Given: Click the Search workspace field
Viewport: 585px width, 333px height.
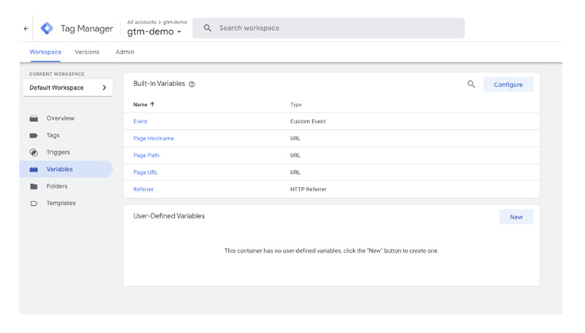Looking at the screenshot, I should [x=328, y=28].
